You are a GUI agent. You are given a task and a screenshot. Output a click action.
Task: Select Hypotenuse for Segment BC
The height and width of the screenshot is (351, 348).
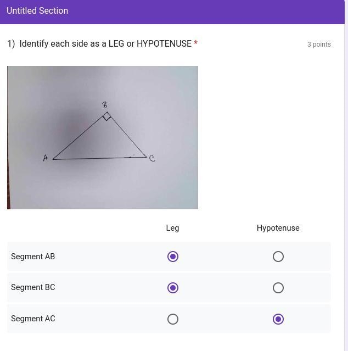[x=278, y=288]
